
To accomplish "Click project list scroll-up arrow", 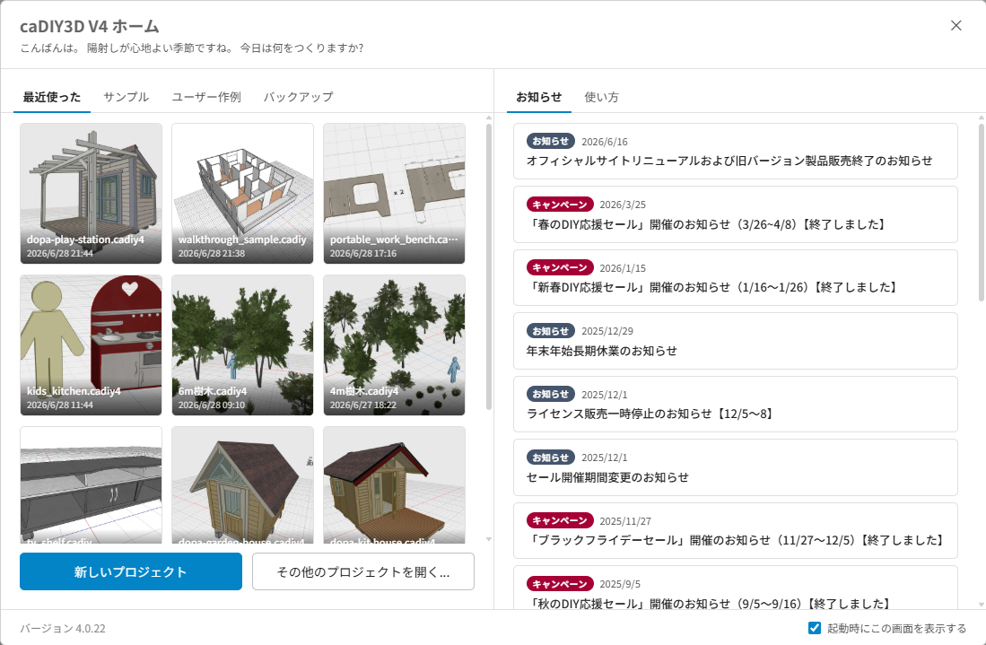I will (x=489, y=118).
